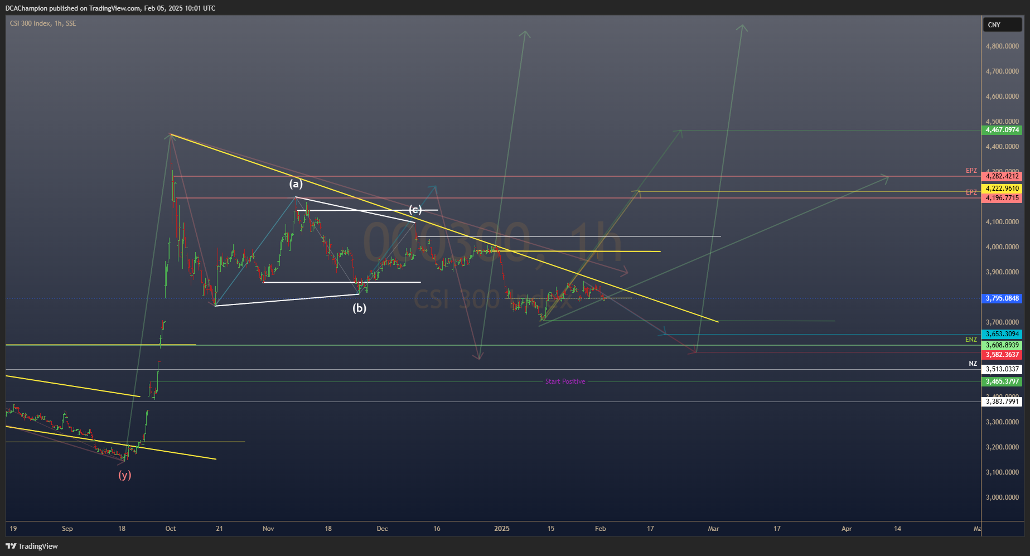
Task: Click the EPZ label beside 4,282.4212
Action: tap(971, 171)
